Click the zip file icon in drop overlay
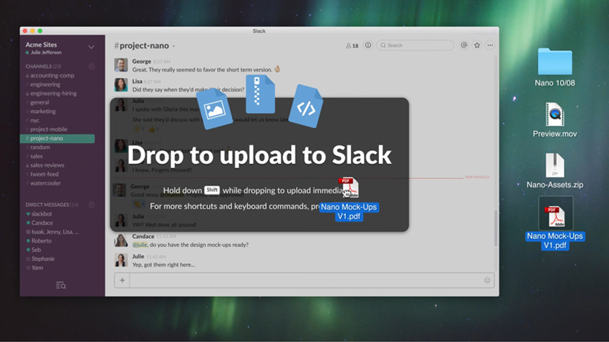 click(x=260, y=94)
